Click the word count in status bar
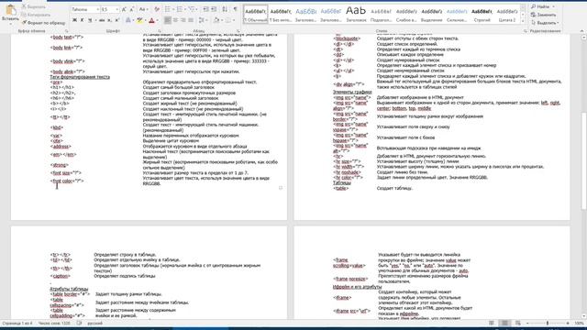The image size is (587, 330). [x=54, y=324]
